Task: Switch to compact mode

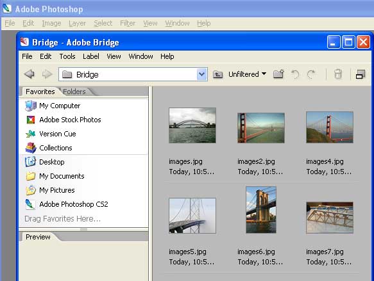Action: pos(361,74)
